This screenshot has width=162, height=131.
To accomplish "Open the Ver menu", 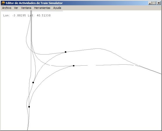I will coord(16,8).
